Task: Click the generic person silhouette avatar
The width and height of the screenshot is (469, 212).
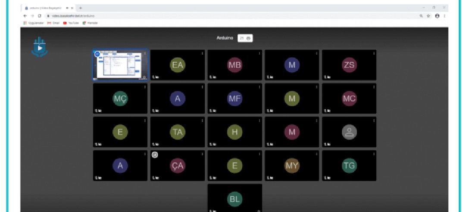Action: pos(349,132)
